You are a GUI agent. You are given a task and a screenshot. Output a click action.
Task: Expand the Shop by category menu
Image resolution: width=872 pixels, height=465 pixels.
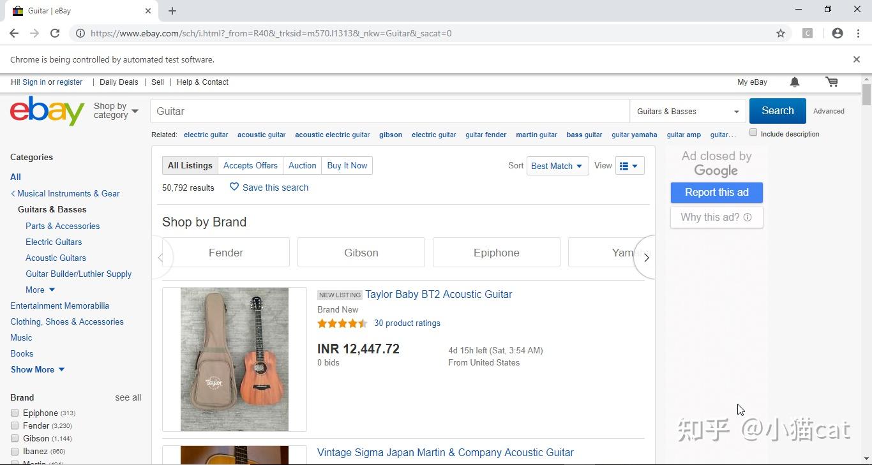[x=116, y=111]
